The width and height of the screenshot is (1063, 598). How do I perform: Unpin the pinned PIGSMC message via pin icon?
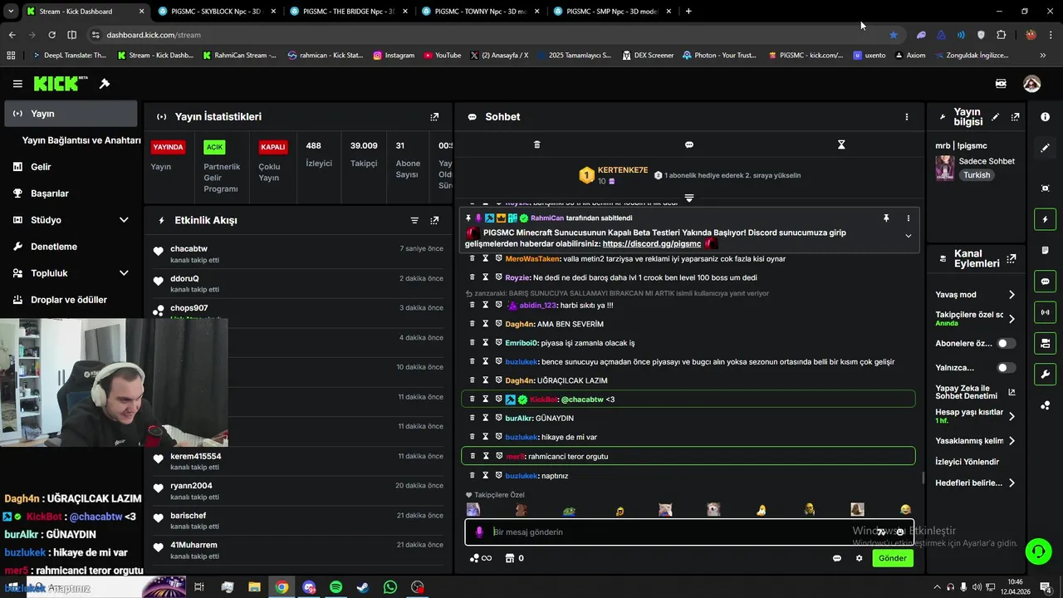point(886,218)
